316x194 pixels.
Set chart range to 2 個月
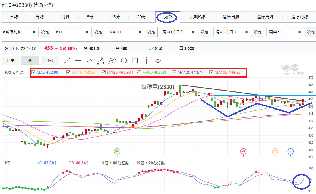(x=50, y=61)
